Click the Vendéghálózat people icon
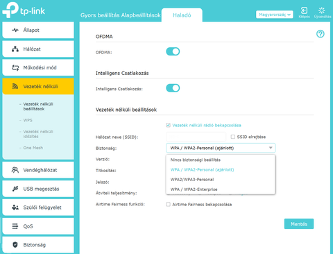The width and height of the screenshot is (333, 254). coord(15,170)
